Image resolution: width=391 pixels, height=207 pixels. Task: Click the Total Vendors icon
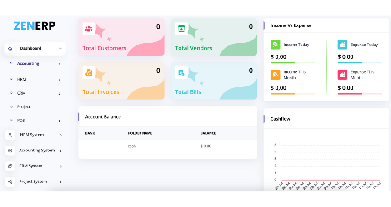click(x=181, y=29)
